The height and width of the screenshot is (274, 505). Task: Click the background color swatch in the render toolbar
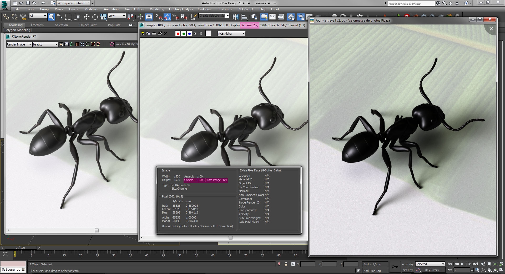(x=208, y=33)
